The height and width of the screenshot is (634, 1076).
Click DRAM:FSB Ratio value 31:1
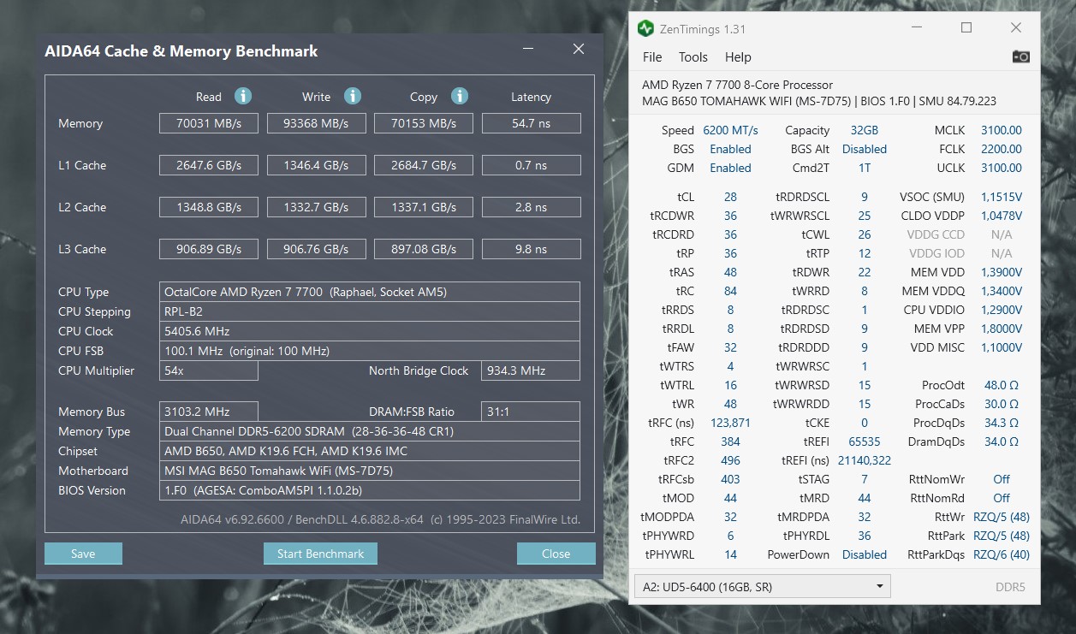(532, 412)
